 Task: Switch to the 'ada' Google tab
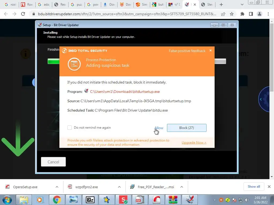point(44,5)
